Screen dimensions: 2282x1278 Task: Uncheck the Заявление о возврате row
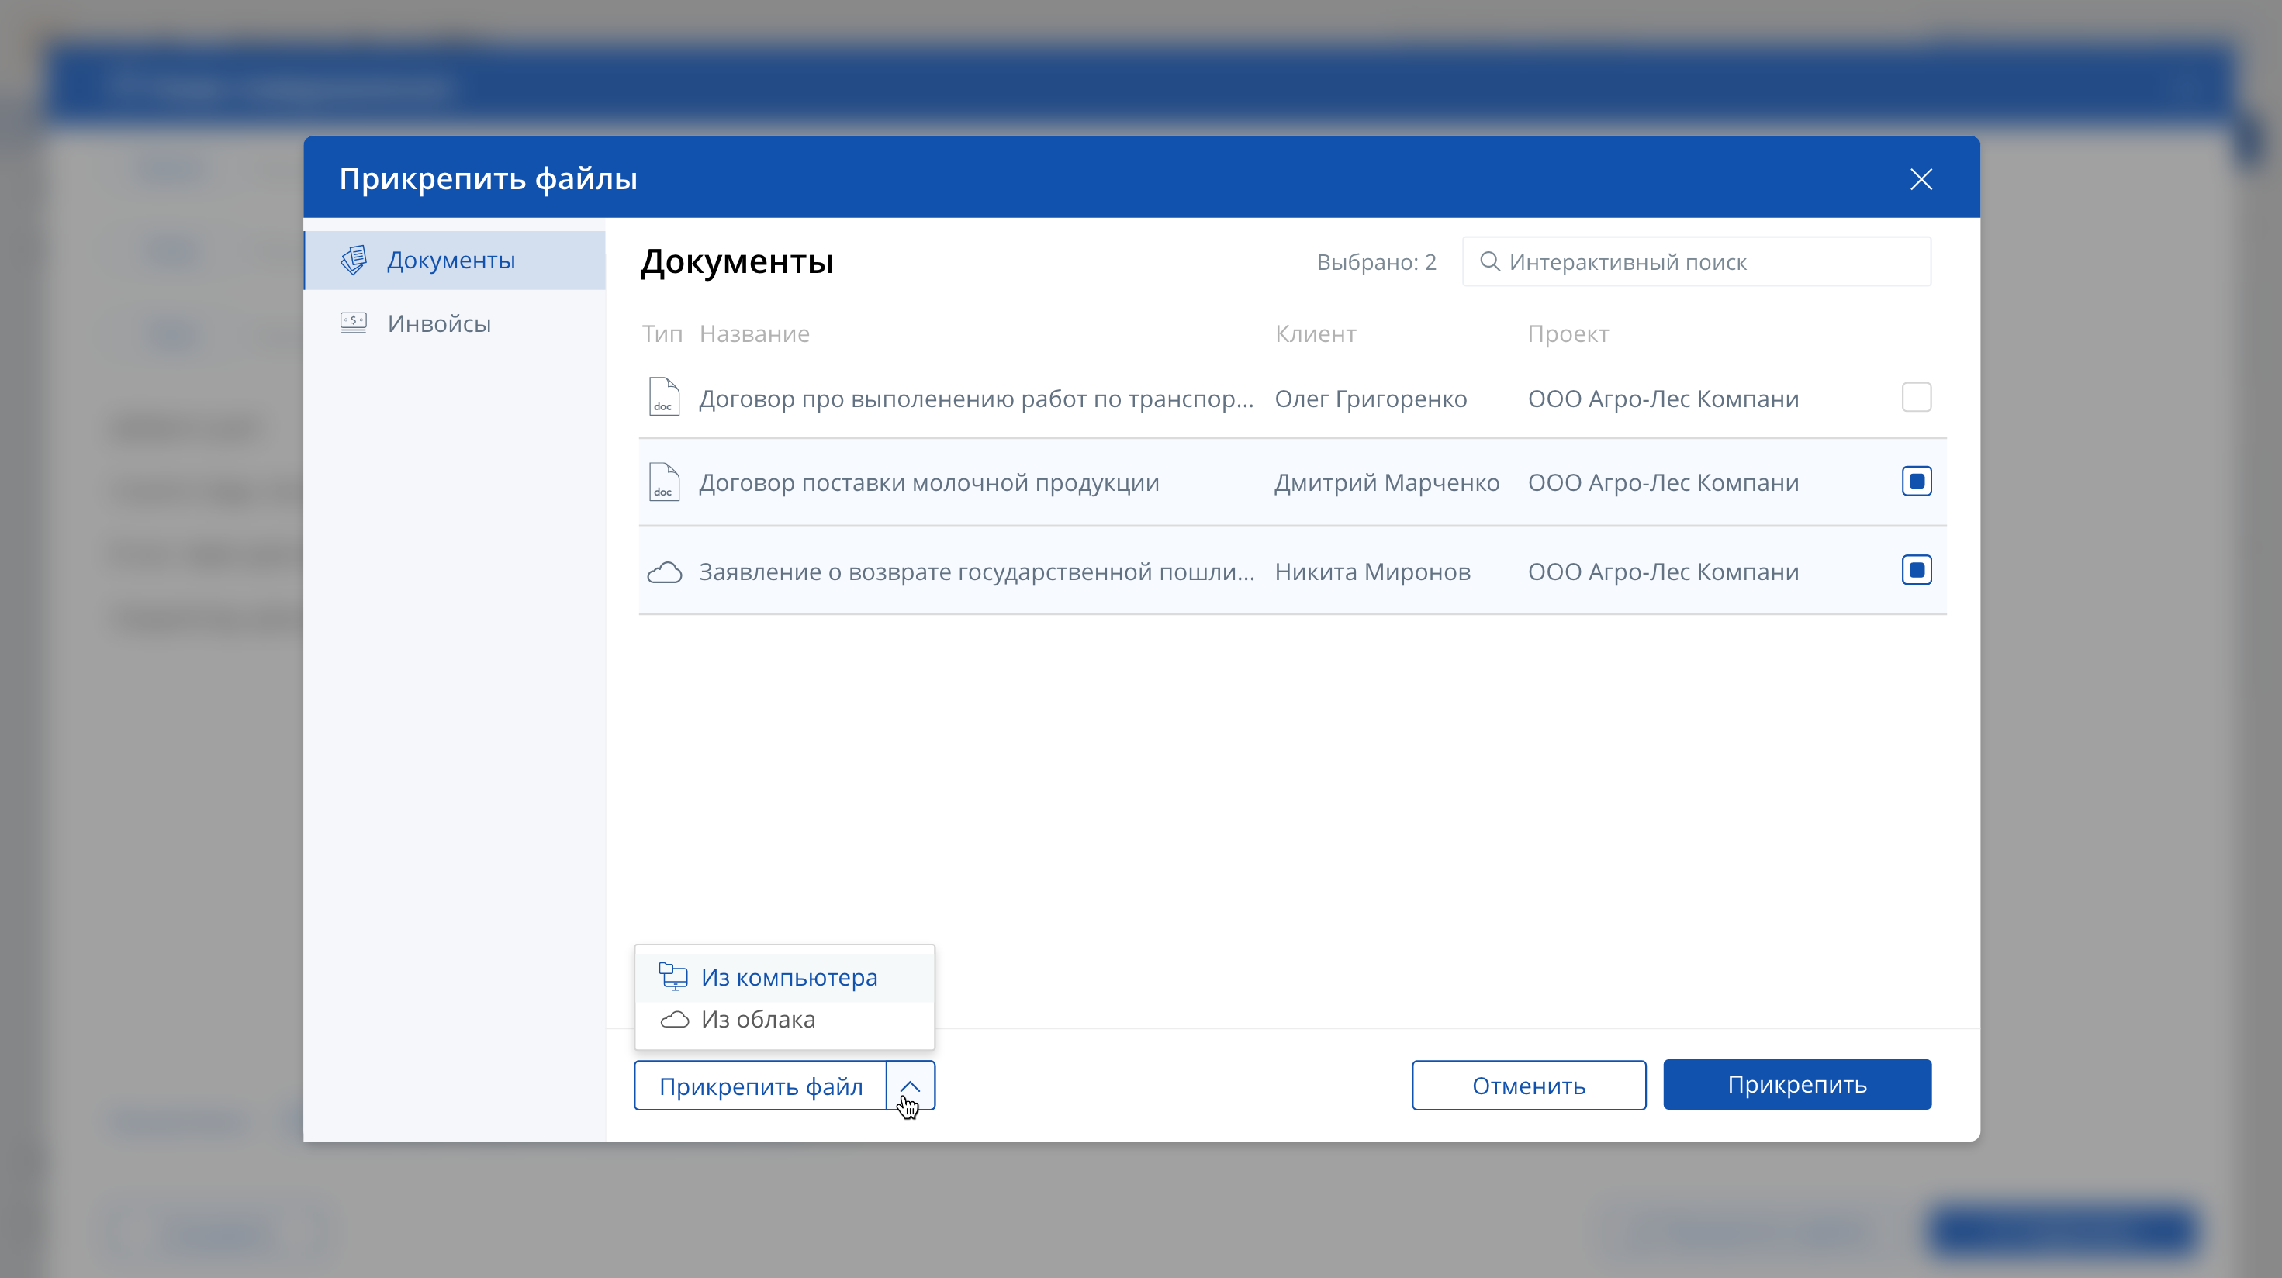click(1916, 569)
